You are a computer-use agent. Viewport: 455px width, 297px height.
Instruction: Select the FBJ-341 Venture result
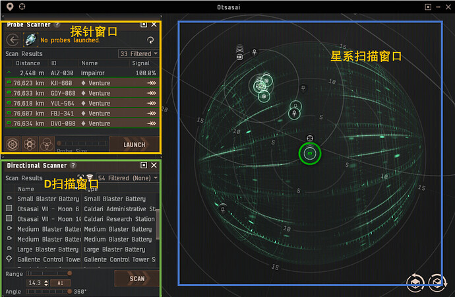click(82, 114)
